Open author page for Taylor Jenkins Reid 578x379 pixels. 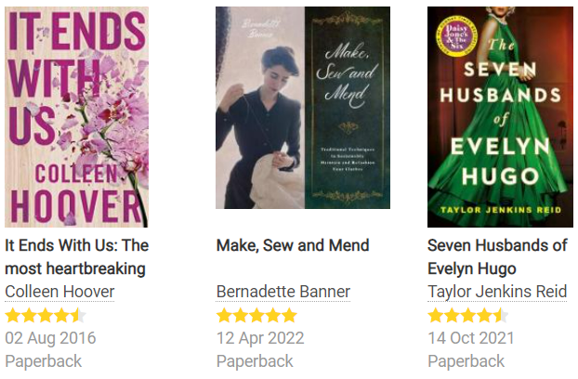pos(497,292)
